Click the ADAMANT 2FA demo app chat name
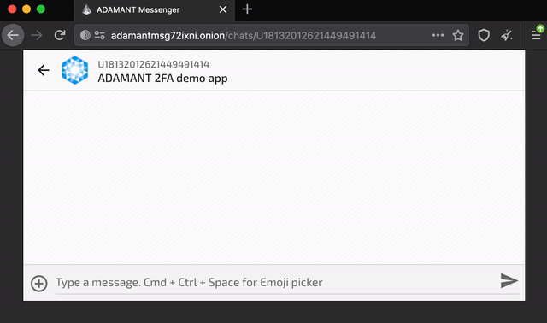547x323 pixels. click(162, 79)
